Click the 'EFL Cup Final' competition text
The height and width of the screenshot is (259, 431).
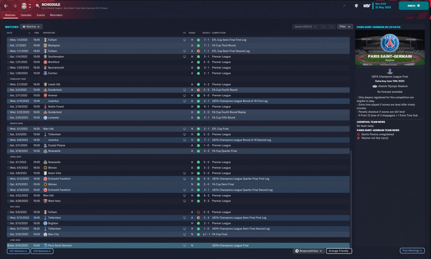[220, 129]
